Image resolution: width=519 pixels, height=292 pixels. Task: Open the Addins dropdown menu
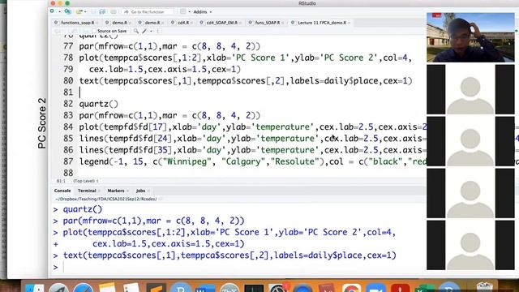(x=202, y=11)
